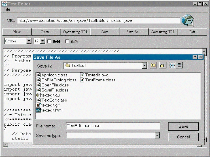Open the Courier font dropdown
This screenshot has width=210, height=157.
coord(29,41)
